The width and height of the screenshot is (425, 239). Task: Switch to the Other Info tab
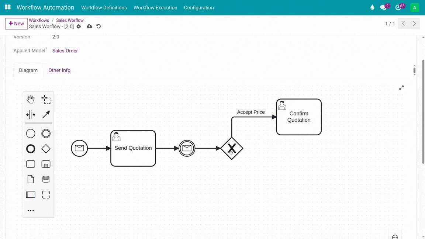(x=59, y=70)
